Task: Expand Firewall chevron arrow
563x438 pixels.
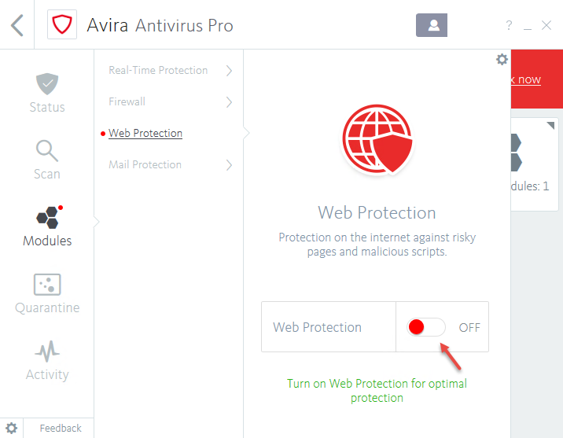Action: click(x=229, y=102)
